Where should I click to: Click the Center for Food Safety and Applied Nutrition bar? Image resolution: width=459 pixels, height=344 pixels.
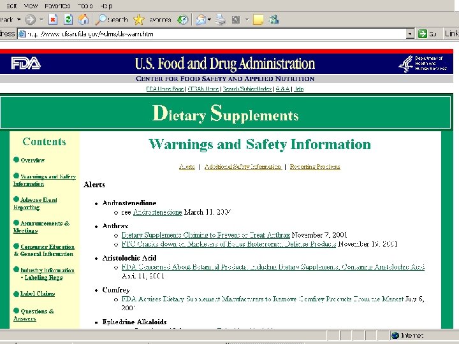225,79
